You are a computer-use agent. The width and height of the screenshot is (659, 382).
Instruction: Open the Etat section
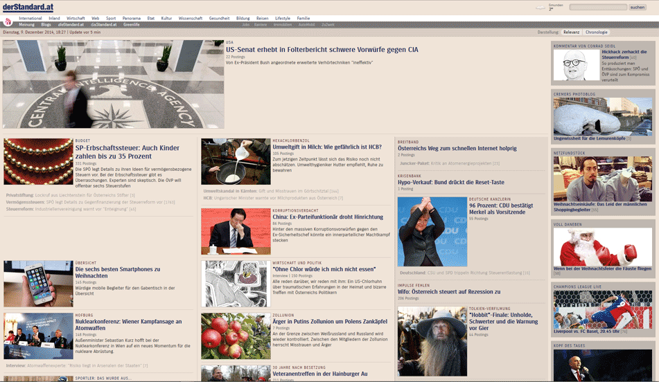click(x=151, y=19)
